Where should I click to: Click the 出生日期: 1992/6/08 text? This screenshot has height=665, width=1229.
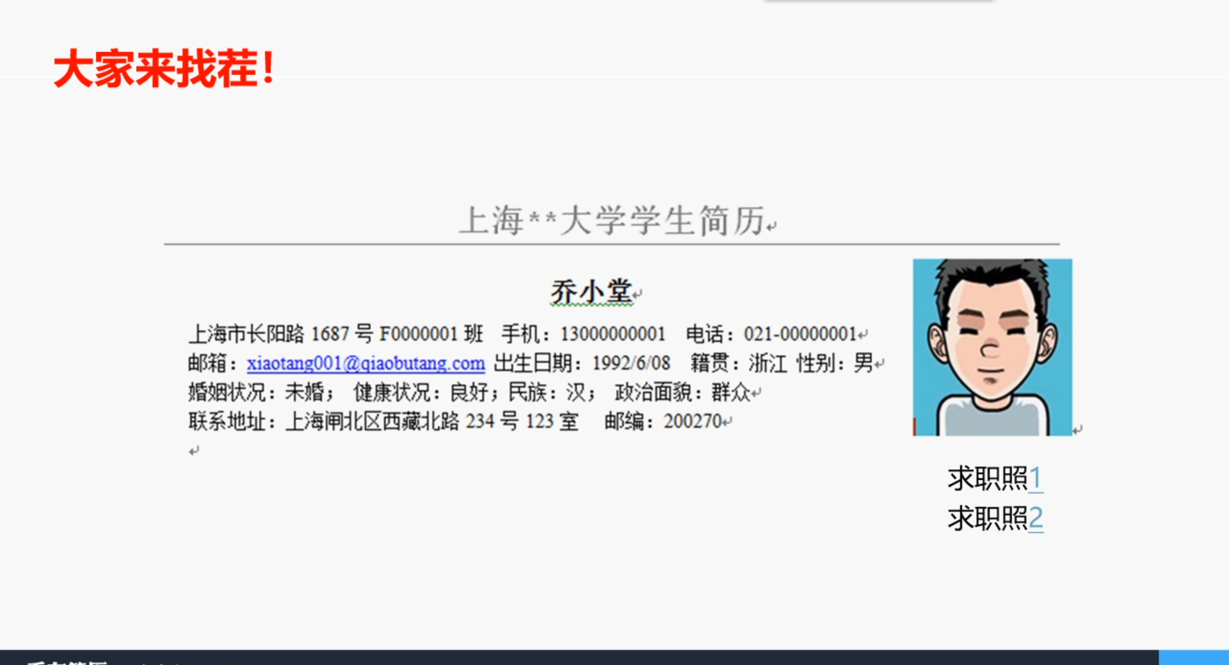click(582, 364)
